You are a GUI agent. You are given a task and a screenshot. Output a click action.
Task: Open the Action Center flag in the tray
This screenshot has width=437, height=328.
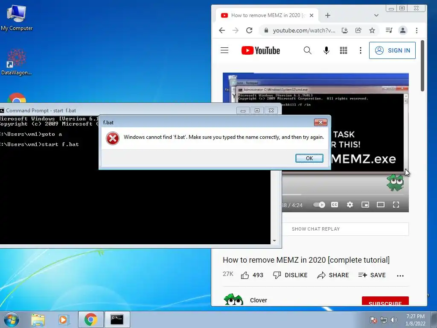tap(373, 320)
